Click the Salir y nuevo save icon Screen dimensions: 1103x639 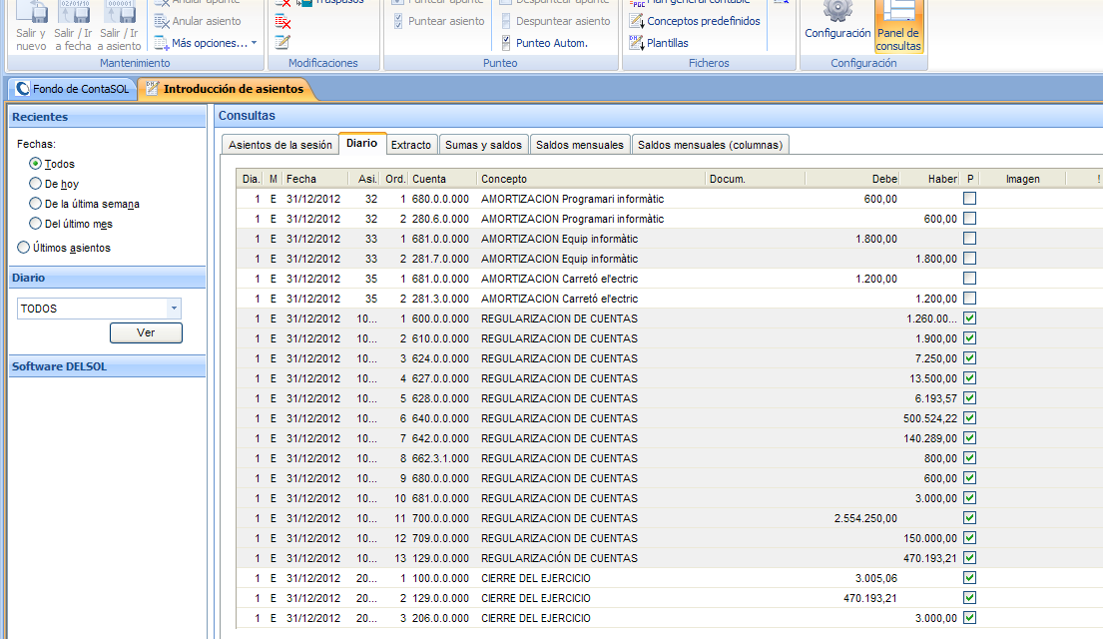pyautogui.click(x=31, y=14)
